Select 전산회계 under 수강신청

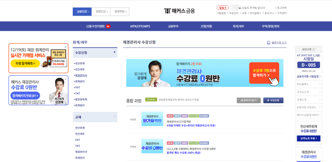pos(80,64)
